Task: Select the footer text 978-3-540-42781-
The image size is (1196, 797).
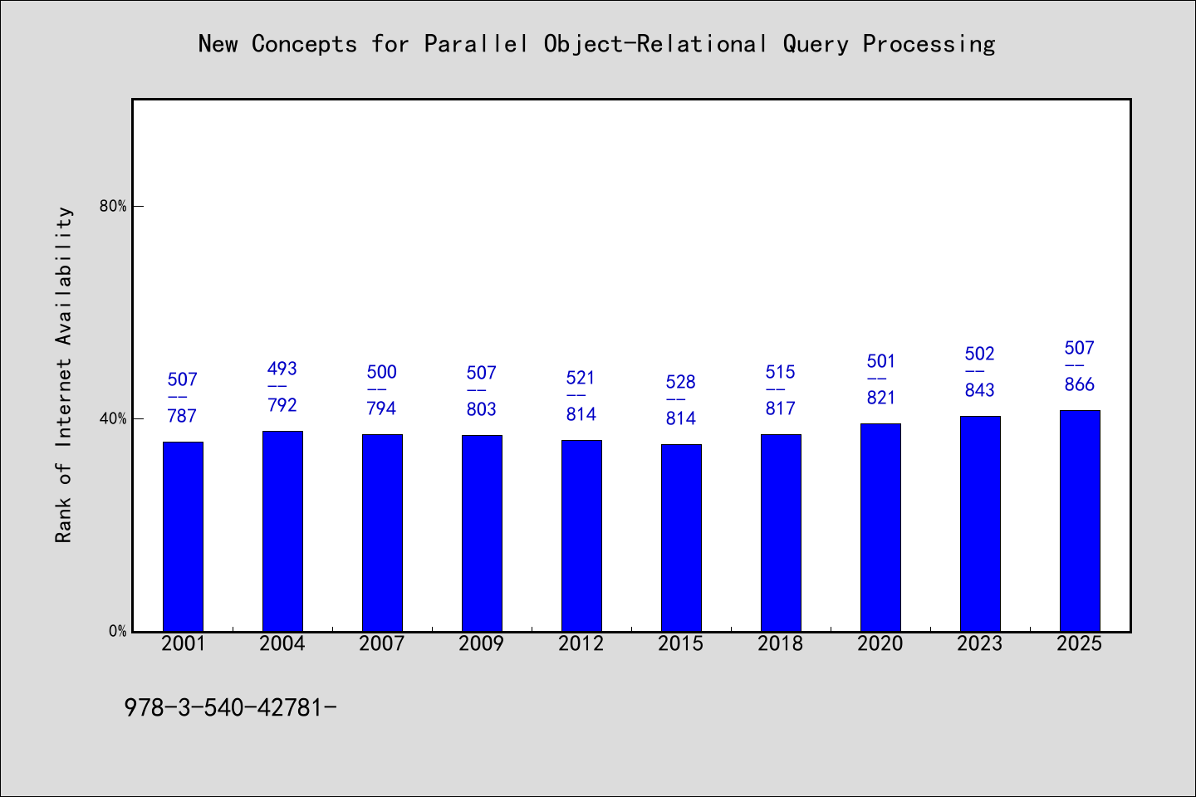Action: pos(230,707)
